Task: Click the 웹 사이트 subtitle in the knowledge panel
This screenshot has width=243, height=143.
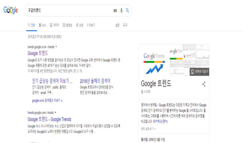Action: click(x=145, y=92)
